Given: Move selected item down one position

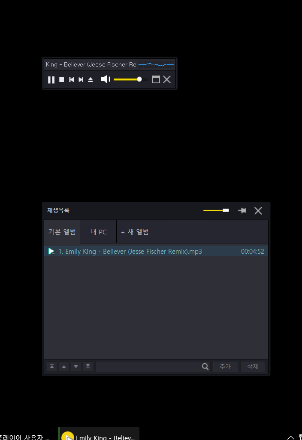Looking at the screenshot, I should 76,367.
